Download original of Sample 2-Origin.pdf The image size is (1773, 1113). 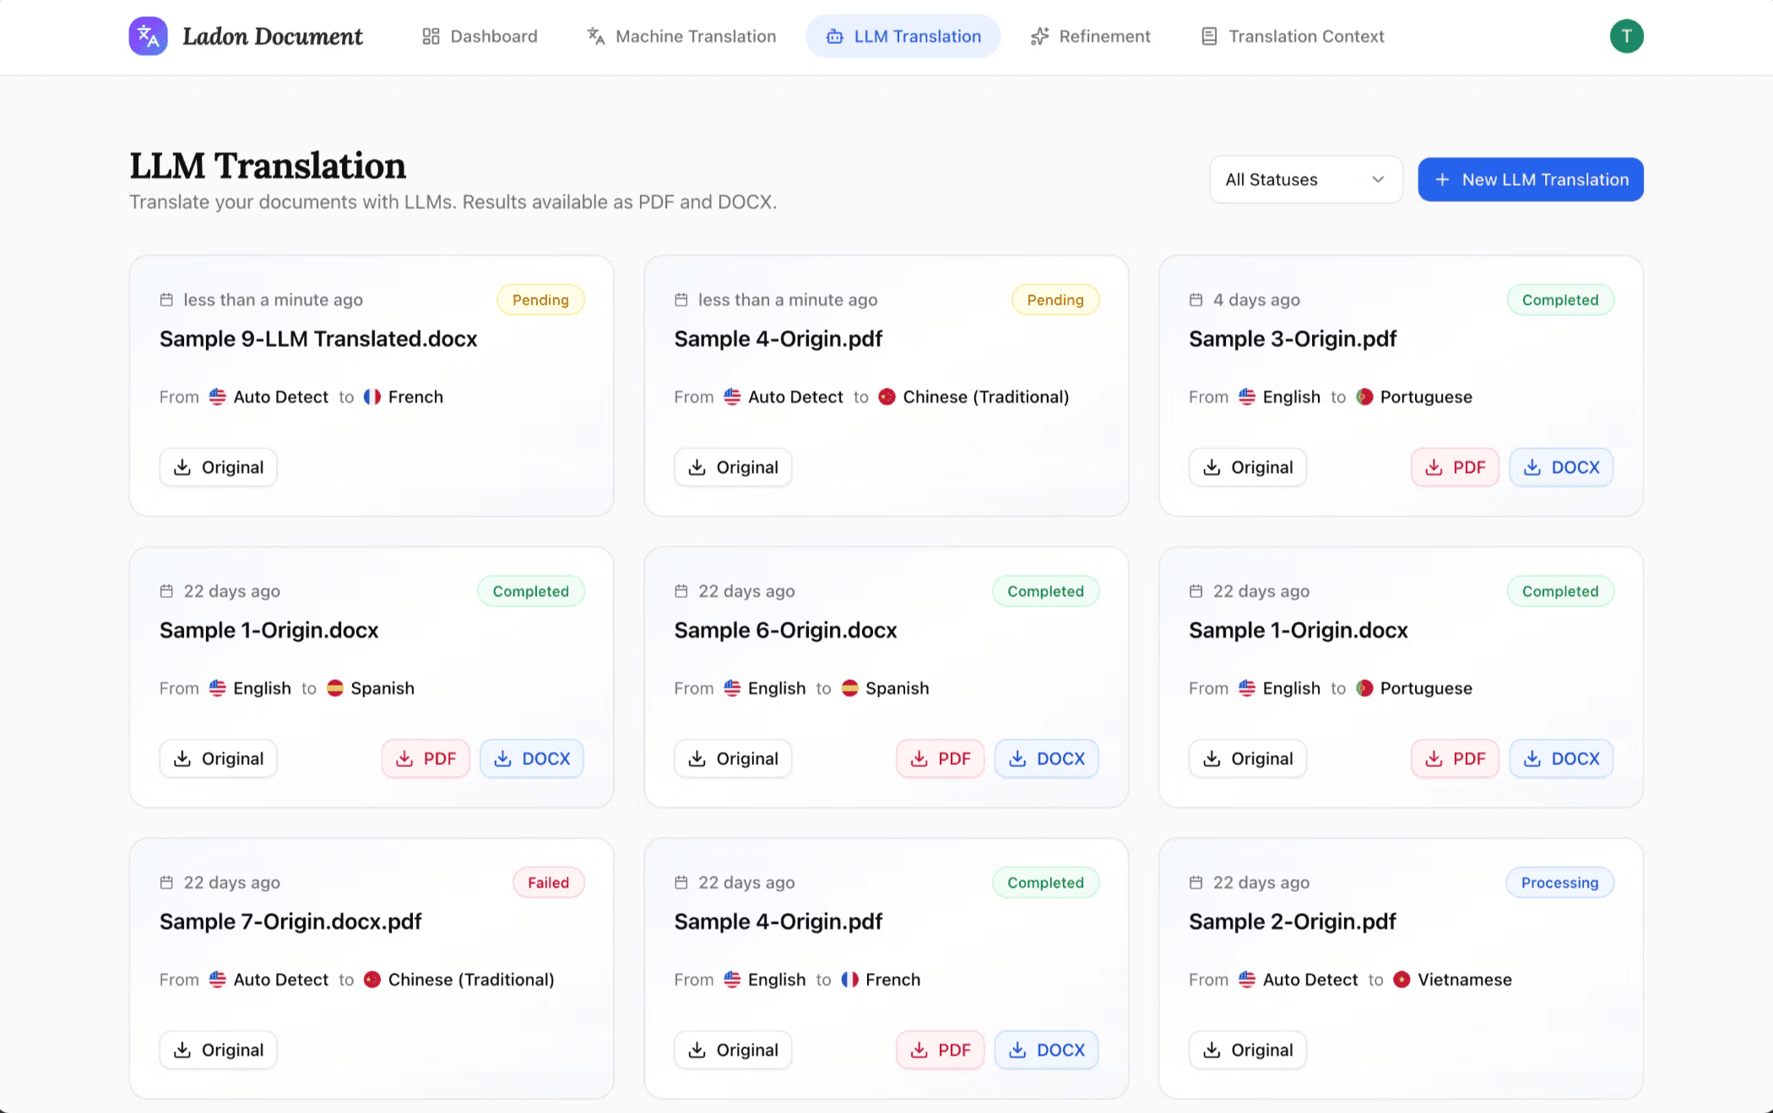(x=1247, y=1050)
